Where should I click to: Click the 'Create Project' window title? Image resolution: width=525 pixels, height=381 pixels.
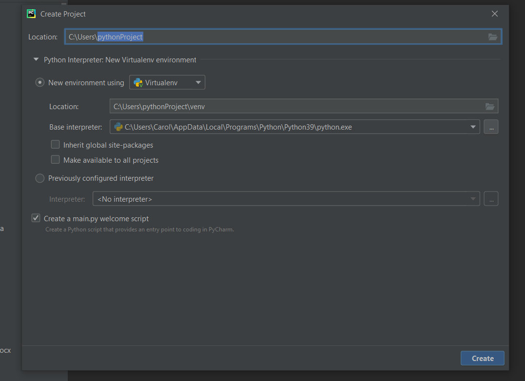pos(63,14)
